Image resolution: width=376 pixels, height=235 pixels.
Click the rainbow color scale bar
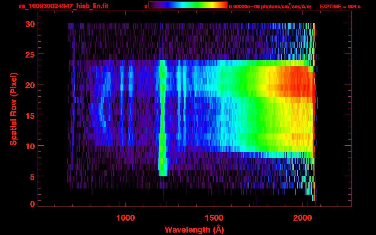(188, 5)
